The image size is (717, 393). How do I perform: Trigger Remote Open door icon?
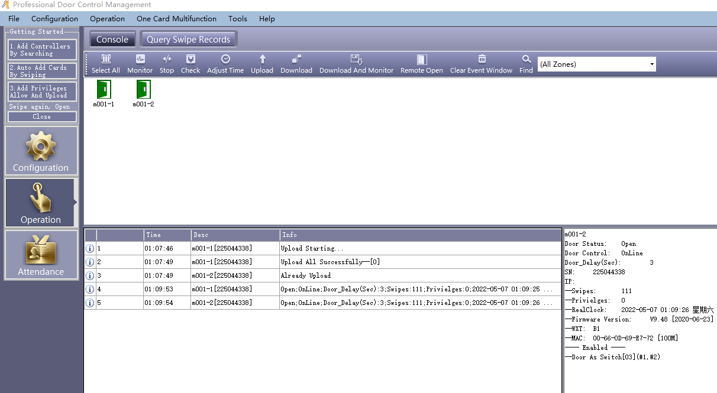point(422,64)
